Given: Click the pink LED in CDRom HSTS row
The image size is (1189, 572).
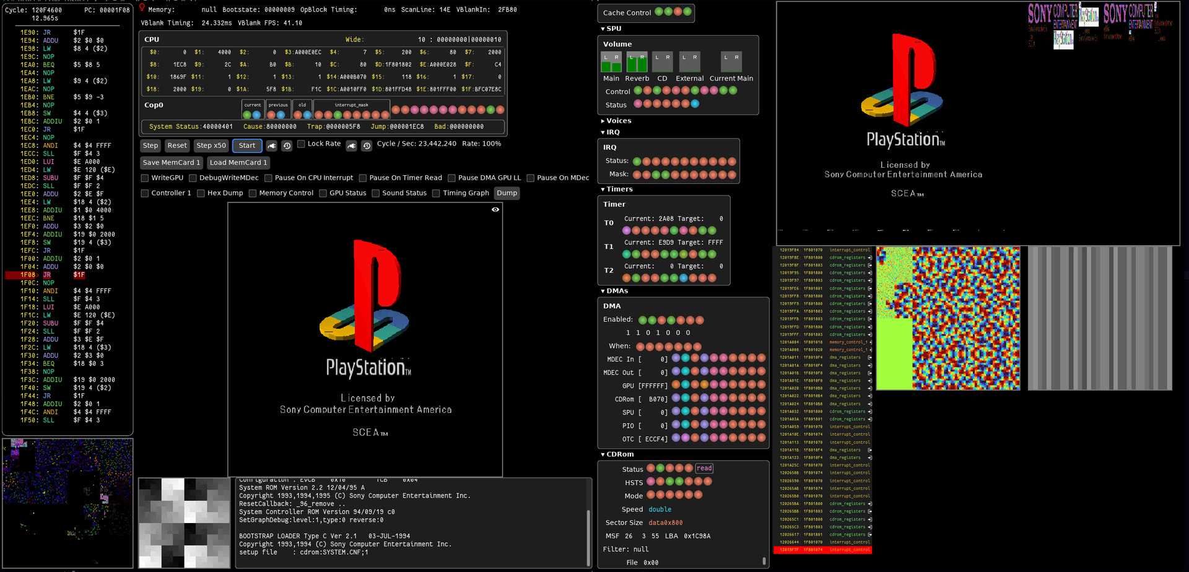Looking at the screenshot, I should click(x=651, y=482).
